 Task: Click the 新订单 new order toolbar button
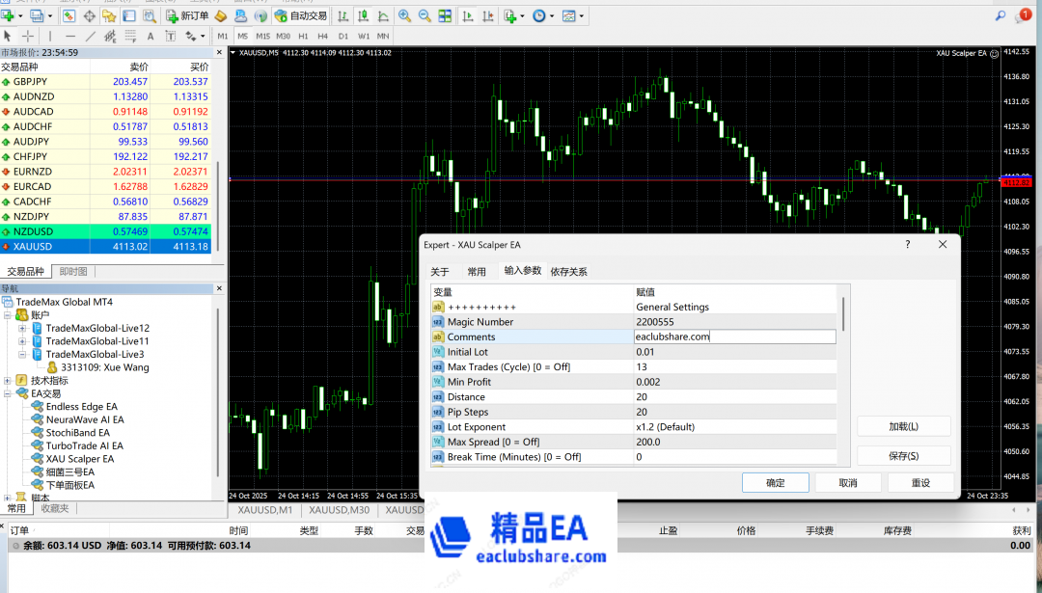(x=187, y=15)
